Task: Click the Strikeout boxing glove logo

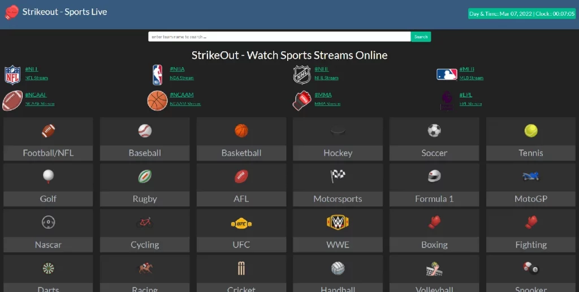Action: click(x=12, y=12)
